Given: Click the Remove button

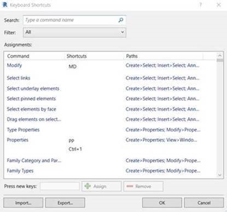Looking at the screenshot, I should 143,186.
